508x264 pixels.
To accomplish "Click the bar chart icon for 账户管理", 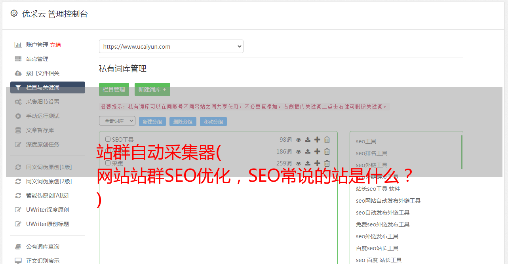I will coord(18,45).
